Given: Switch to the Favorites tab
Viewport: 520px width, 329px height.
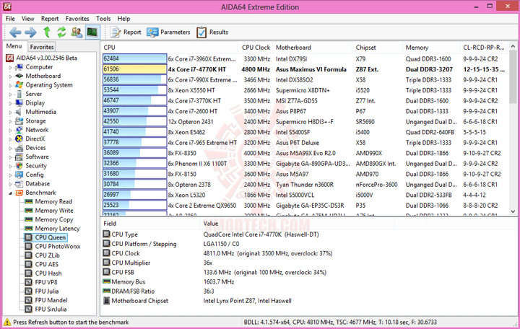Looking at the screenshot, I should point(41,47).
